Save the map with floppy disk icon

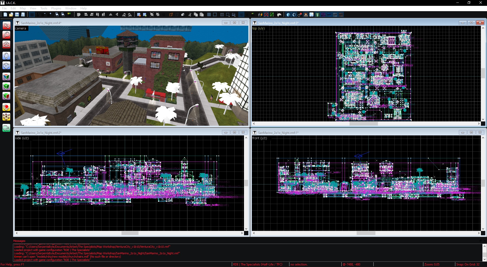tap(17, 15)
